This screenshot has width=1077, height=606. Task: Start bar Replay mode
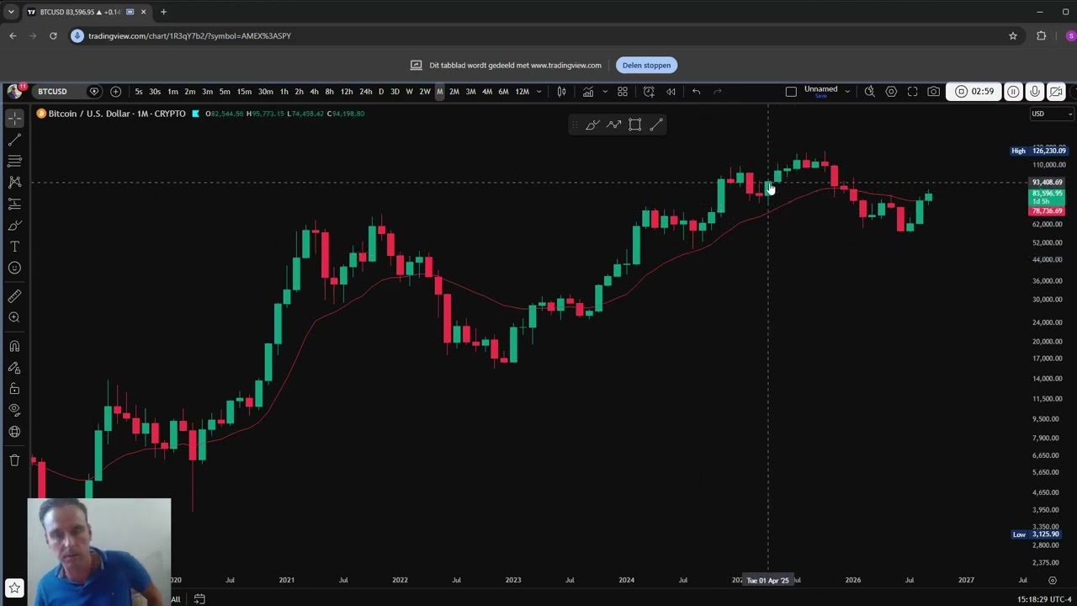click(671, 92)
